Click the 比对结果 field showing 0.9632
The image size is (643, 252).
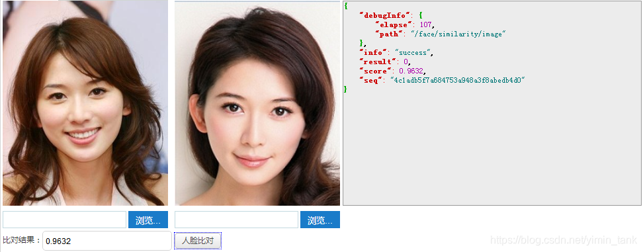click(107, 241)
